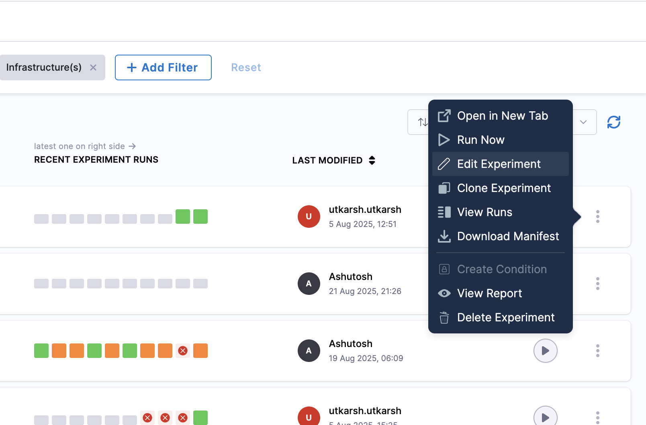
Task: Click the sort order arrows icon
Action: (x=422, y=122)
